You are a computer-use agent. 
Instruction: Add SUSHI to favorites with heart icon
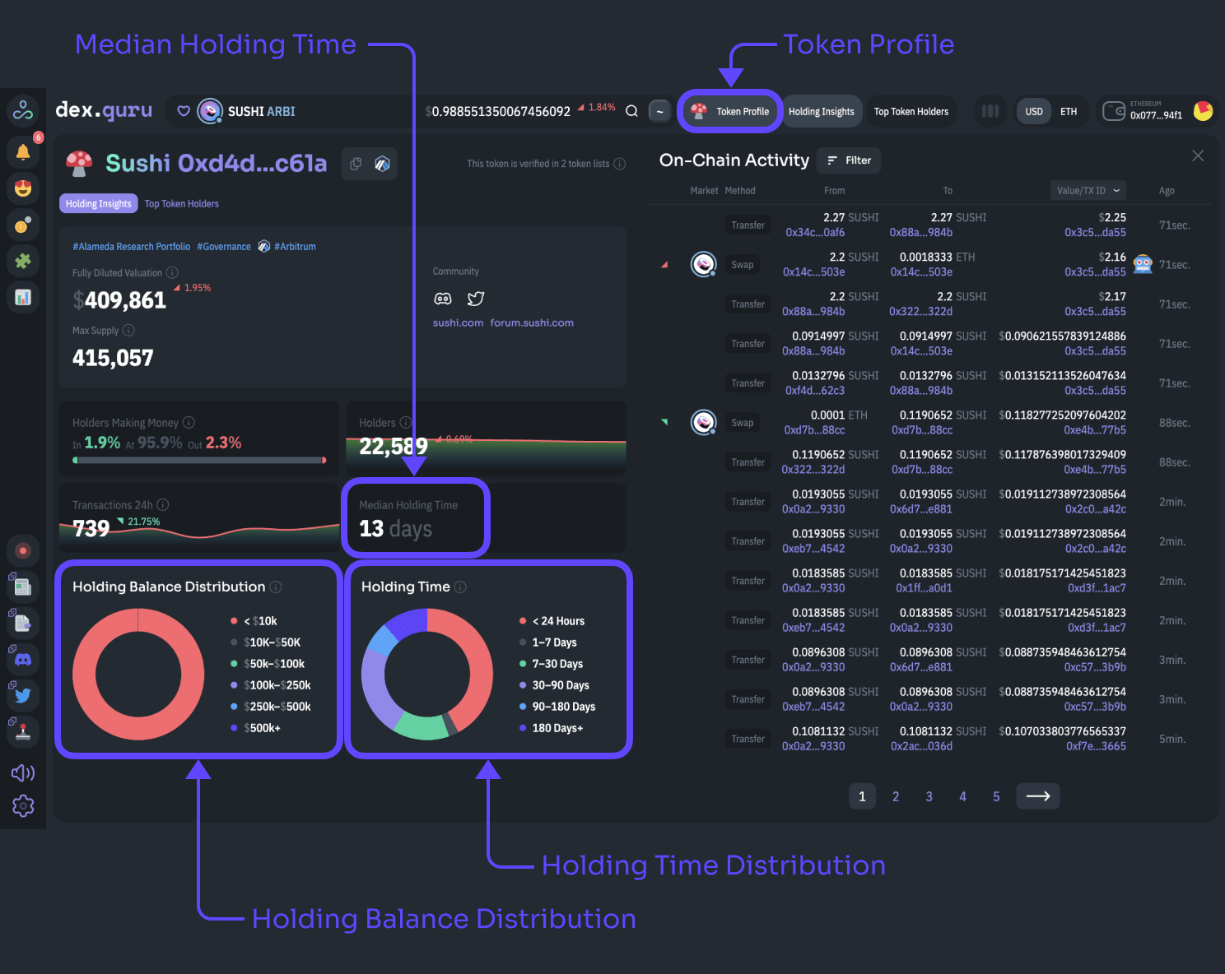(184, 111)
